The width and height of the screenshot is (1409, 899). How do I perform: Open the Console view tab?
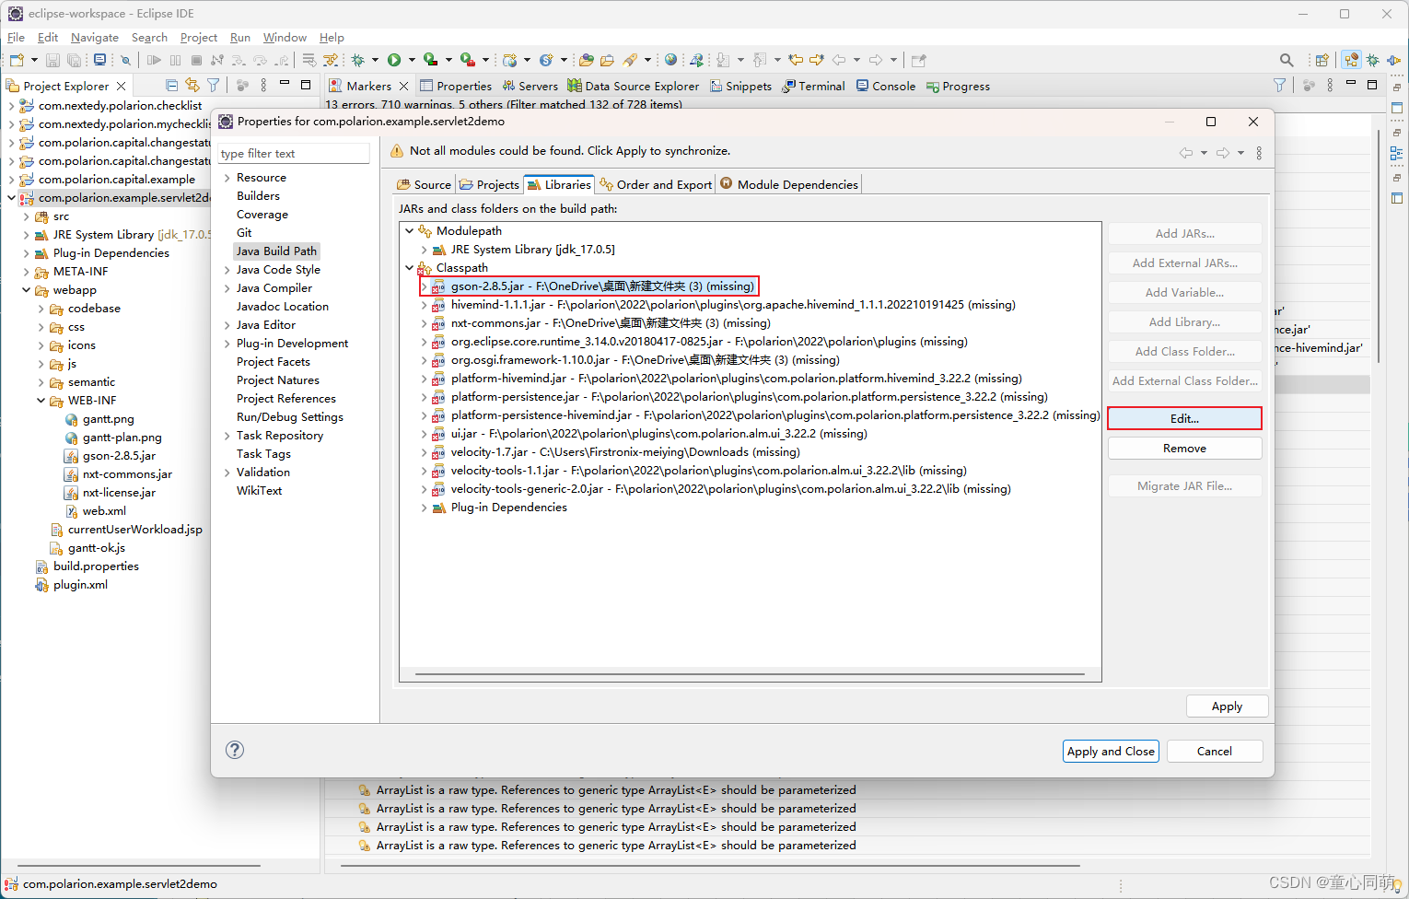(885, 86)
